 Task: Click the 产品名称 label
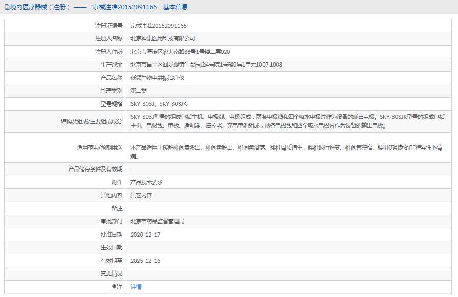point(112,78)
